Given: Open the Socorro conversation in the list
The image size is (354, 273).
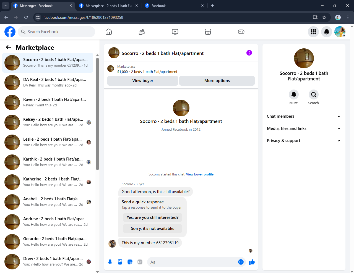Looking at the screenshot, I should pos(48,63).
